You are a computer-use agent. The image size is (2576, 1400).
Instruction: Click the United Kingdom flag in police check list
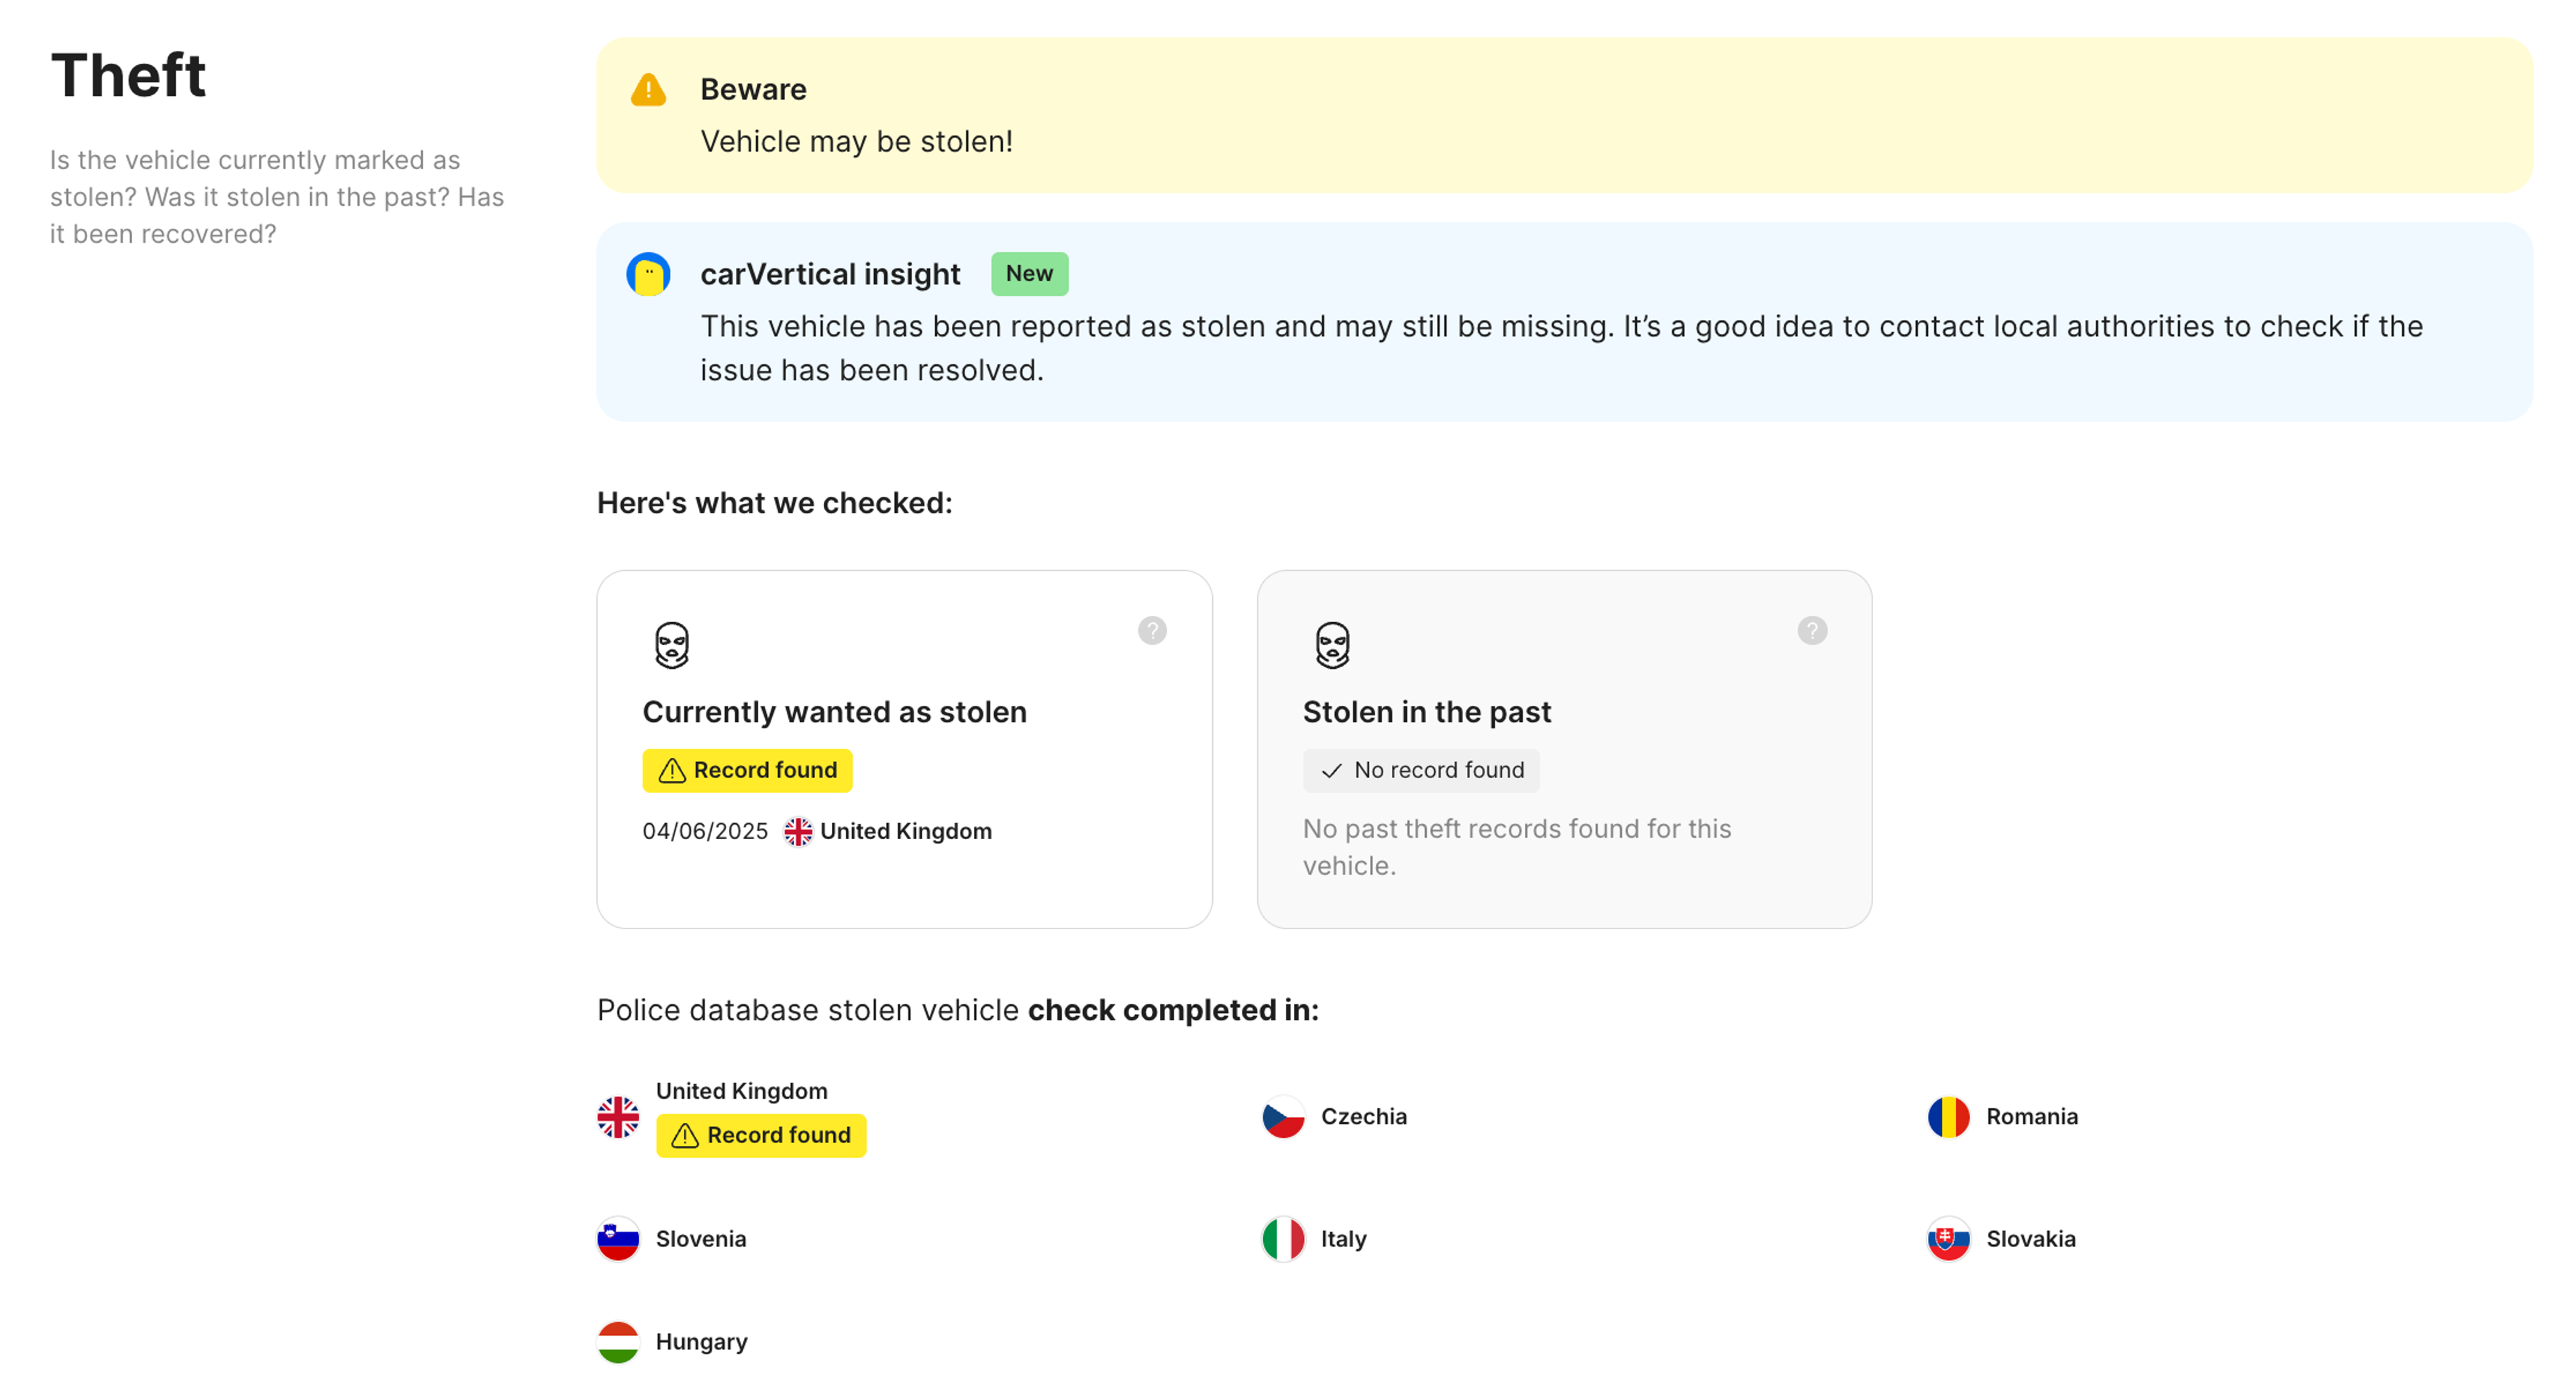[618, 1117]
